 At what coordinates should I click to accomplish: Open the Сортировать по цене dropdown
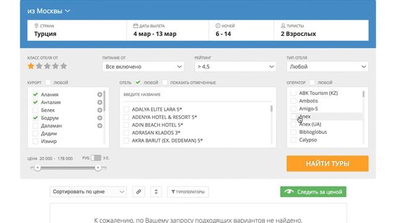pos(88,191)
